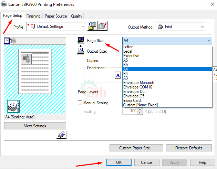The image size is (217, 169).
Task: Select A5 in the size list
Action: (167, 60)
